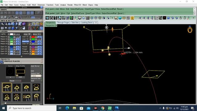Click the F4 toolbar icon
This screenshot has height=111, width=197.
(x=160, y=18)
